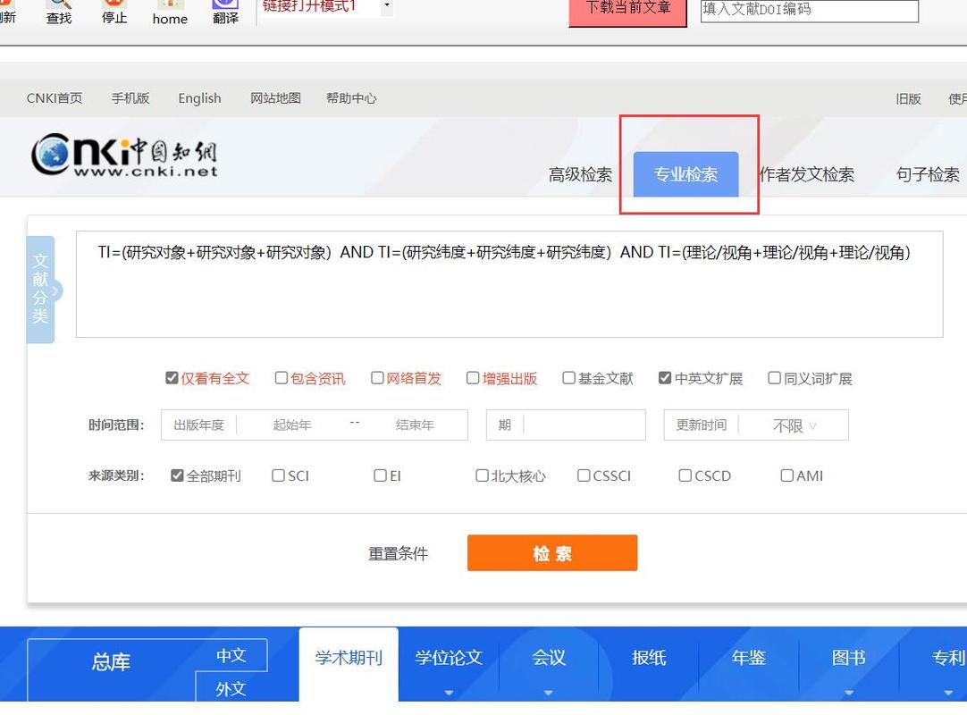Viewport: 967px width, 715px height.
Task: Enable the 同义词扩展 checkbox
Action: click(x=775, y=377)
